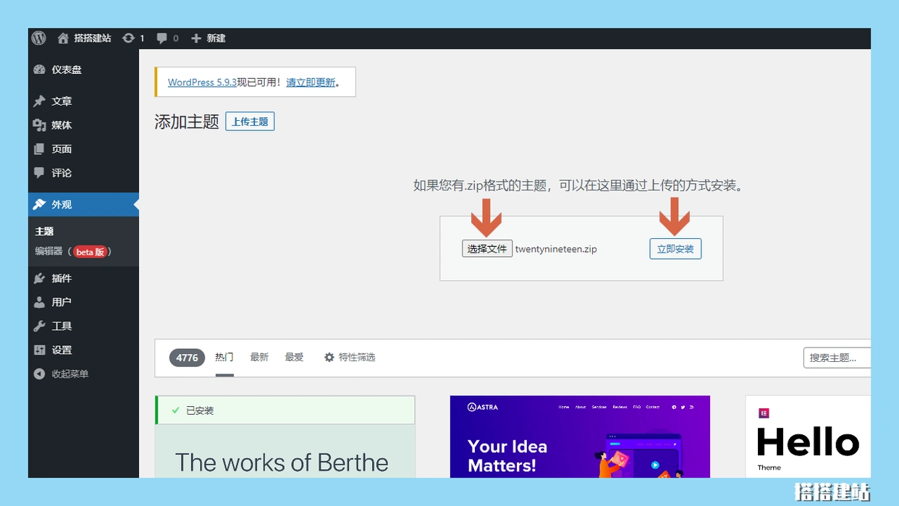Image resolution: width=899 pixels, height=506 pixels.
Task: Switch to the 最新 themes tab
Action: point(259,357)
